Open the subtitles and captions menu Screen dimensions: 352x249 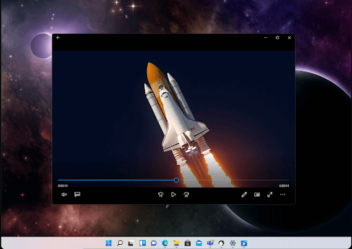coord(77,195)
